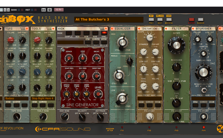Viewport: 223px width, 138px height.
Task: Click the C.Tr button in top bar
Action: tap(59, 10)
